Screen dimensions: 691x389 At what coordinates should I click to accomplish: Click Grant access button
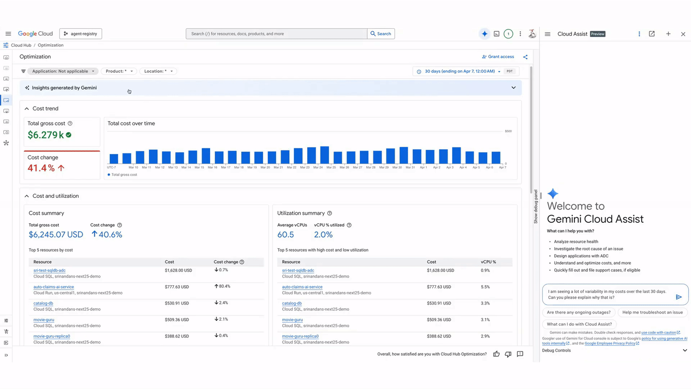point(498,57)
